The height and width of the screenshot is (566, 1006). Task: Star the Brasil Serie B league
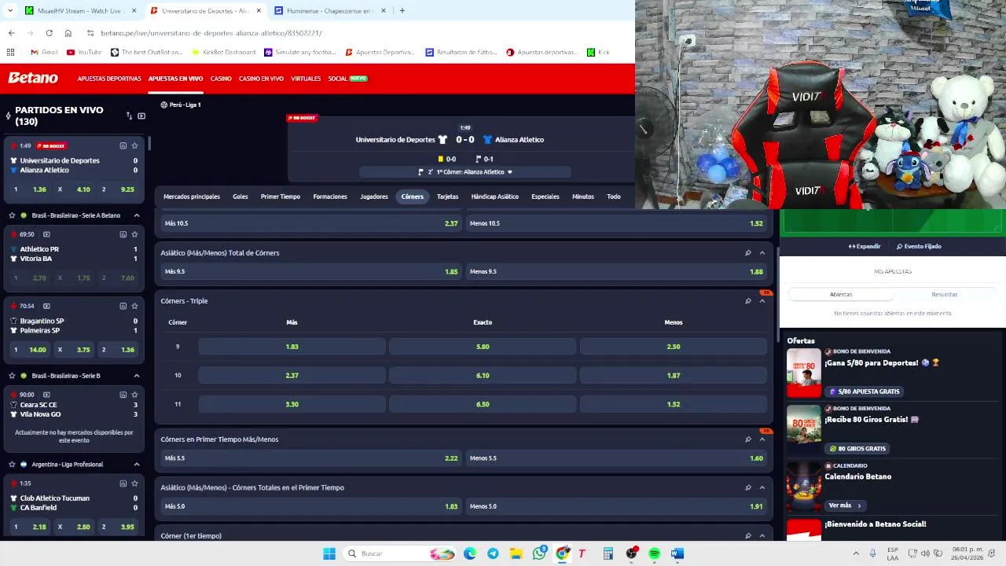coord(12,376)
